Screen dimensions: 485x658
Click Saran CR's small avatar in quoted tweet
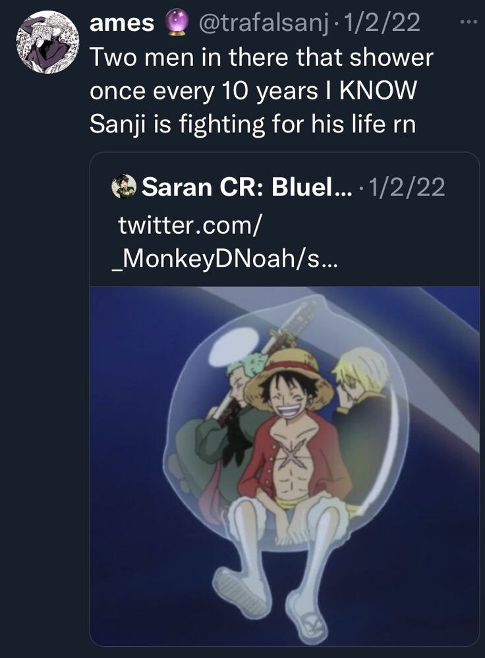(124, 188)
